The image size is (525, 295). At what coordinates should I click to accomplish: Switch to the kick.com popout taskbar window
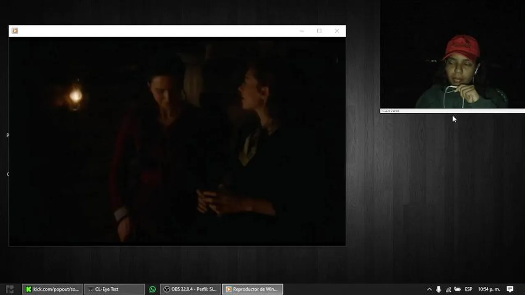point(53,289)
